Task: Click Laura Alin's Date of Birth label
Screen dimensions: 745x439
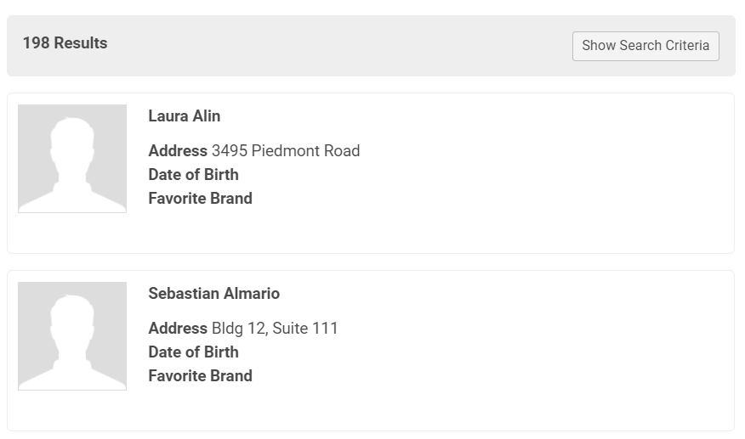Action: (x=193, y=175)
